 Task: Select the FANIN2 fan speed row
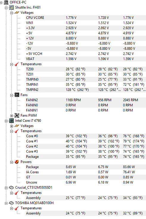(x=86, y=100)
